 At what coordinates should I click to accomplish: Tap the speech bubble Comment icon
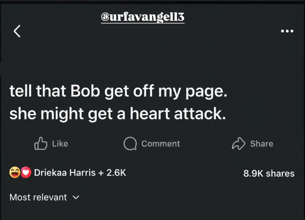(130, 144)
